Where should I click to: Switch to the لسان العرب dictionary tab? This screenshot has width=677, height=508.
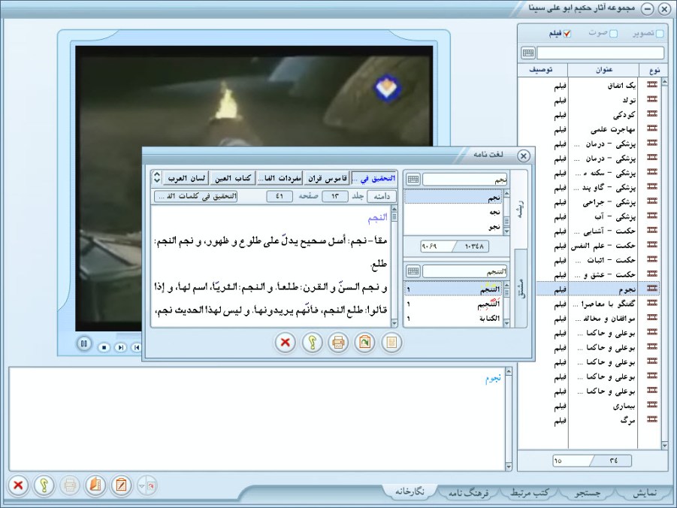point(186,177)
